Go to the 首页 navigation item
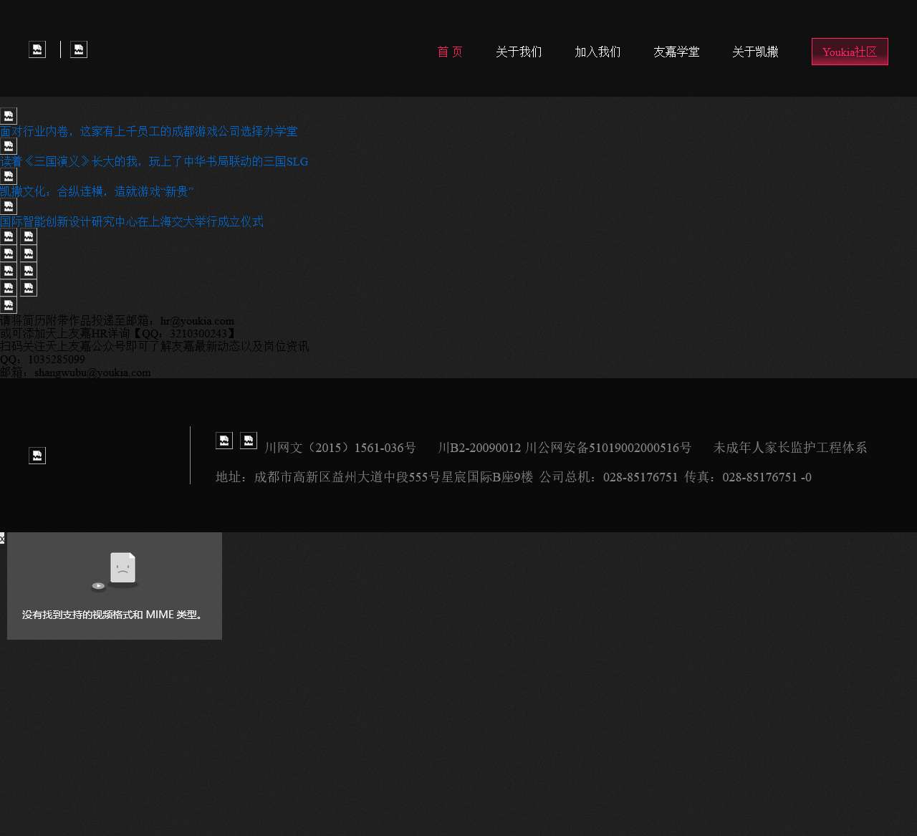 [450, 52]
